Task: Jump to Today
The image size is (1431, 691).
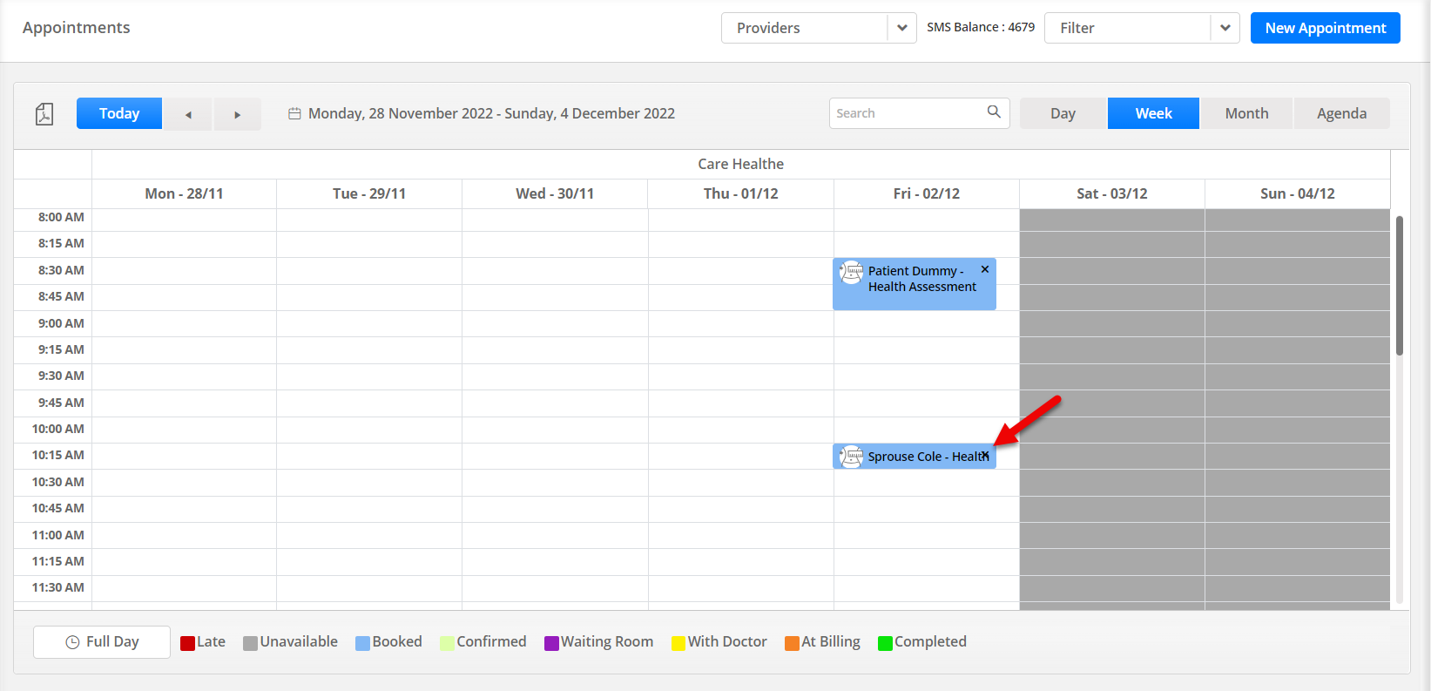Action: click(x=119, y=113)
